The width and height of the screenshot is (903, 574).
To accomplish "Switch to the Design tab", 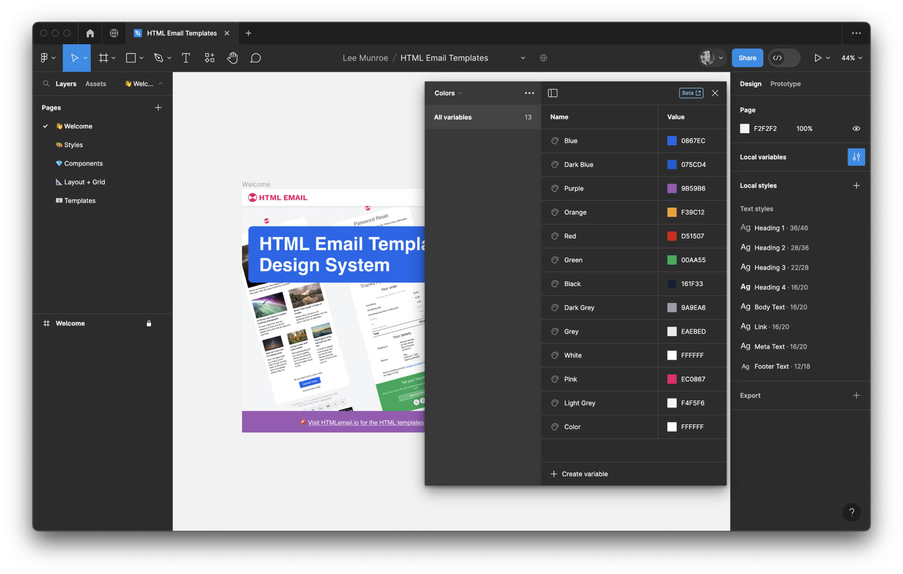I will pyautogui.click(x=750, y=83).
